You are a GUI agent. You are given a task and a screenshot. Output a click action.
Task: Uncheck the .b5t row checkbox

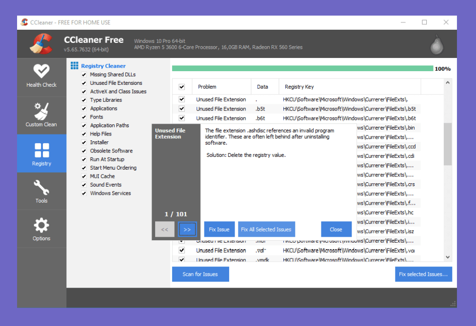(182, 109)
